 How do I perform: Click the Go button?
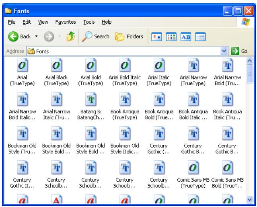(239, 51)
